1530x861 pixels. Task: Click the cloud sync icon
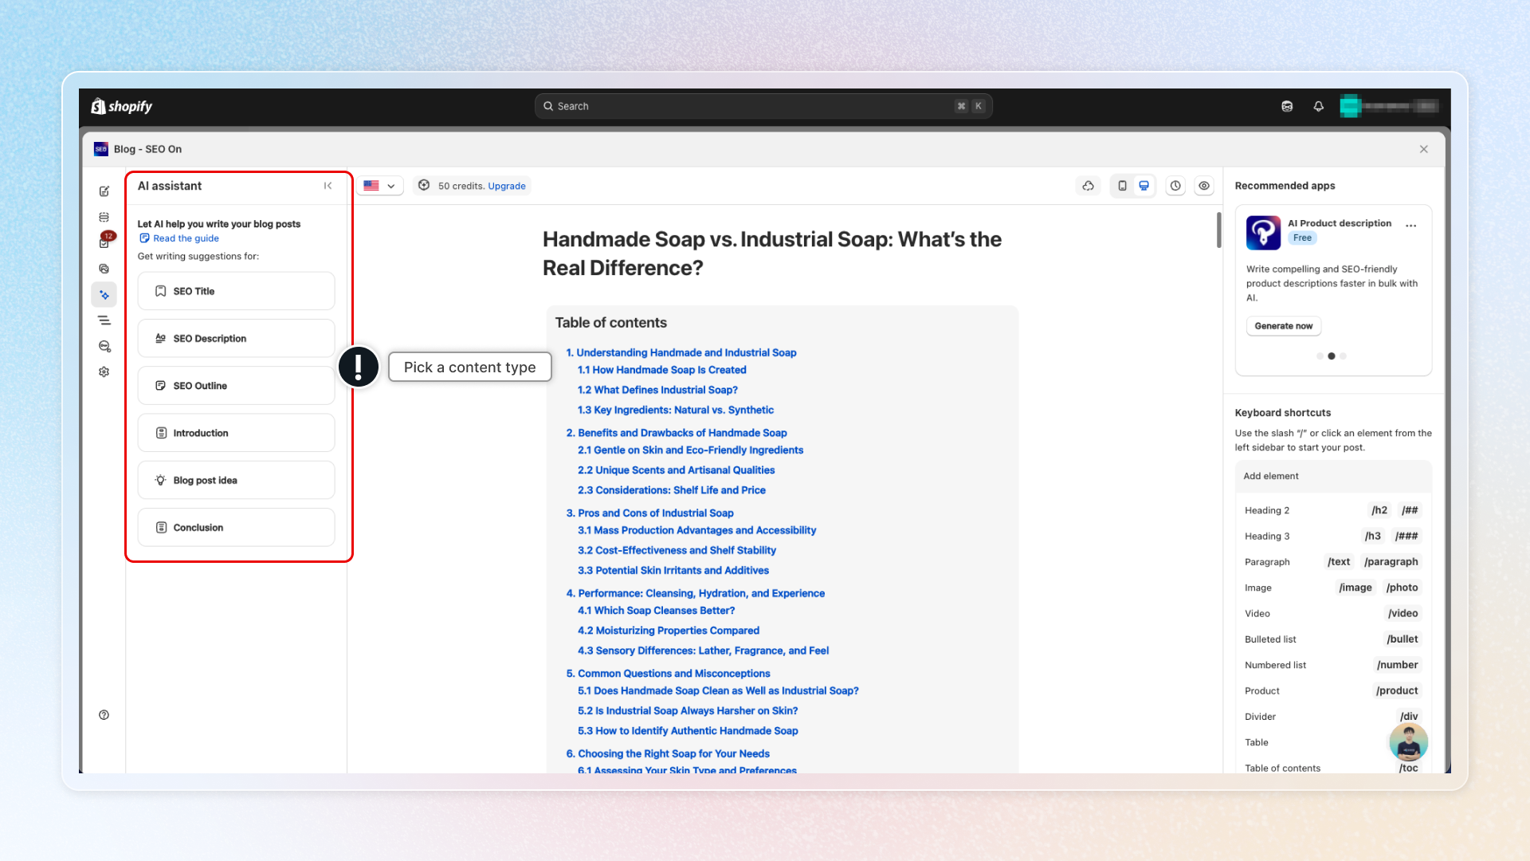pyautogui.click(x=1088, y=186)
